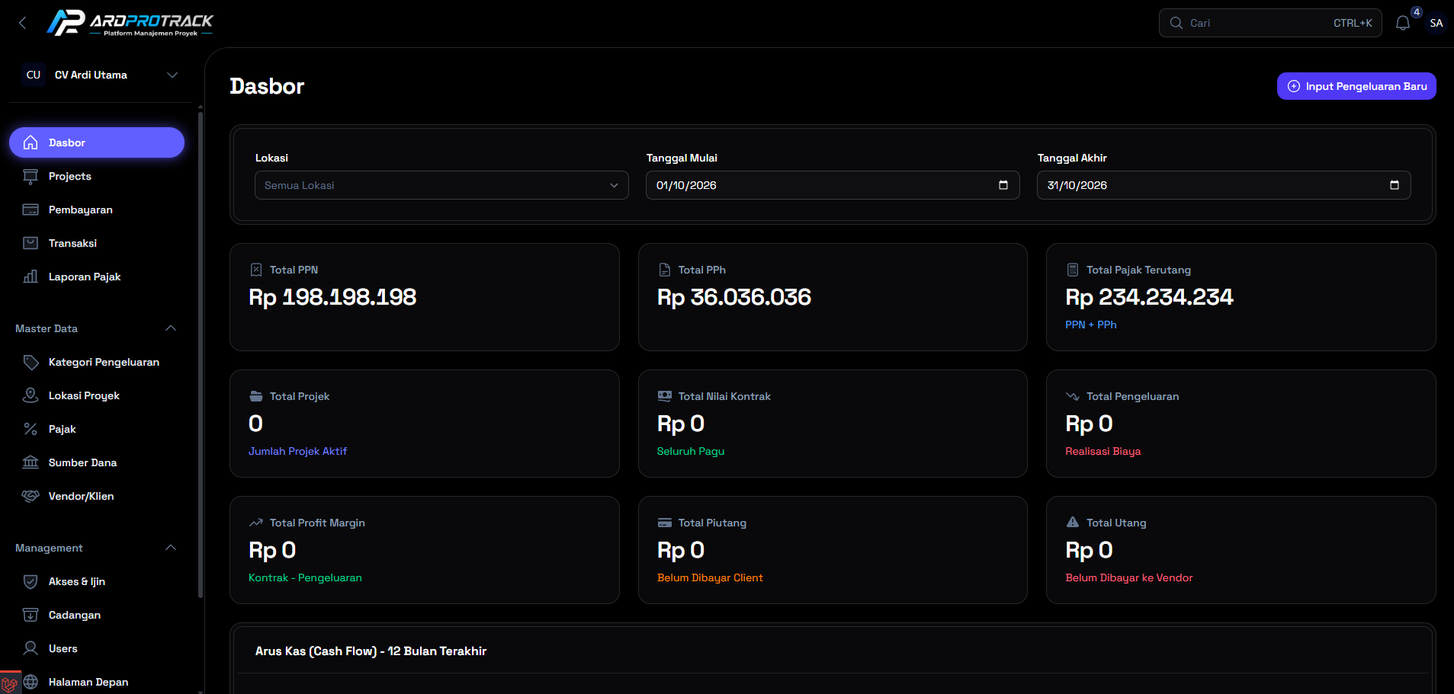Select Pajak under Master Data
Viewport: 1454px width, 694px height.
tap(97, 429)
